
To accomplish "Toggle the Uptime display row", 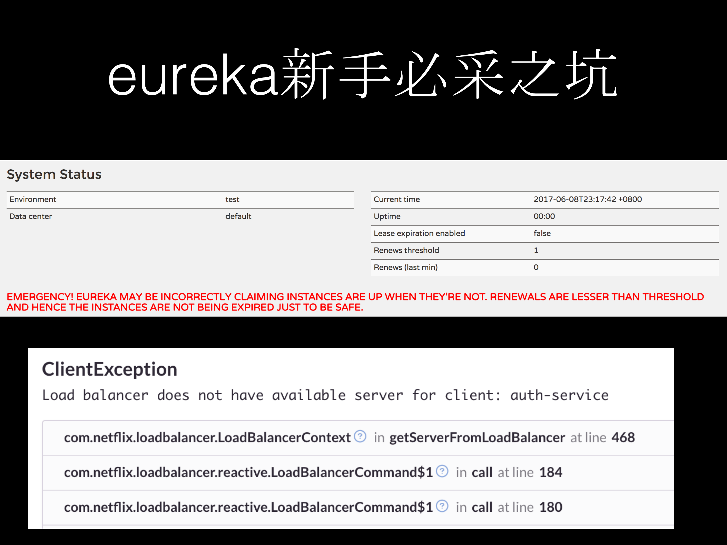I will (x=387, y=216).
